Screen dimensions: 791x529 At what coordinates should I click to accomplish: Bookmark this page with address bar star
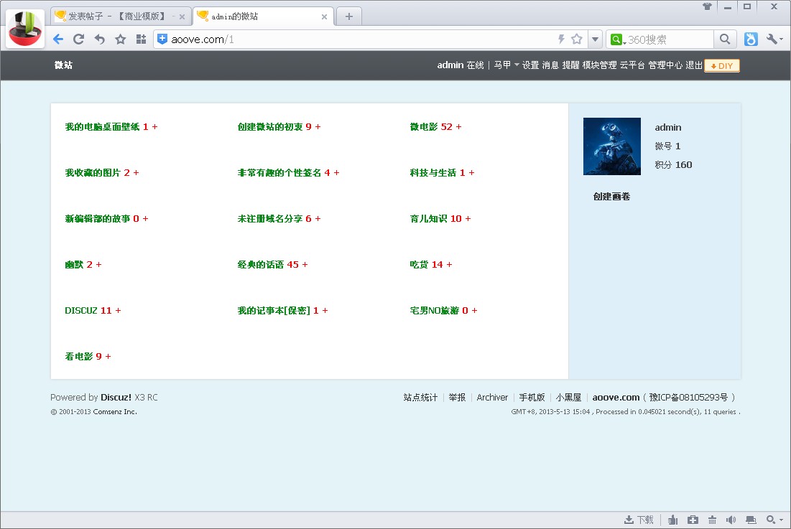pyautogui.click(x=577, y=39)
